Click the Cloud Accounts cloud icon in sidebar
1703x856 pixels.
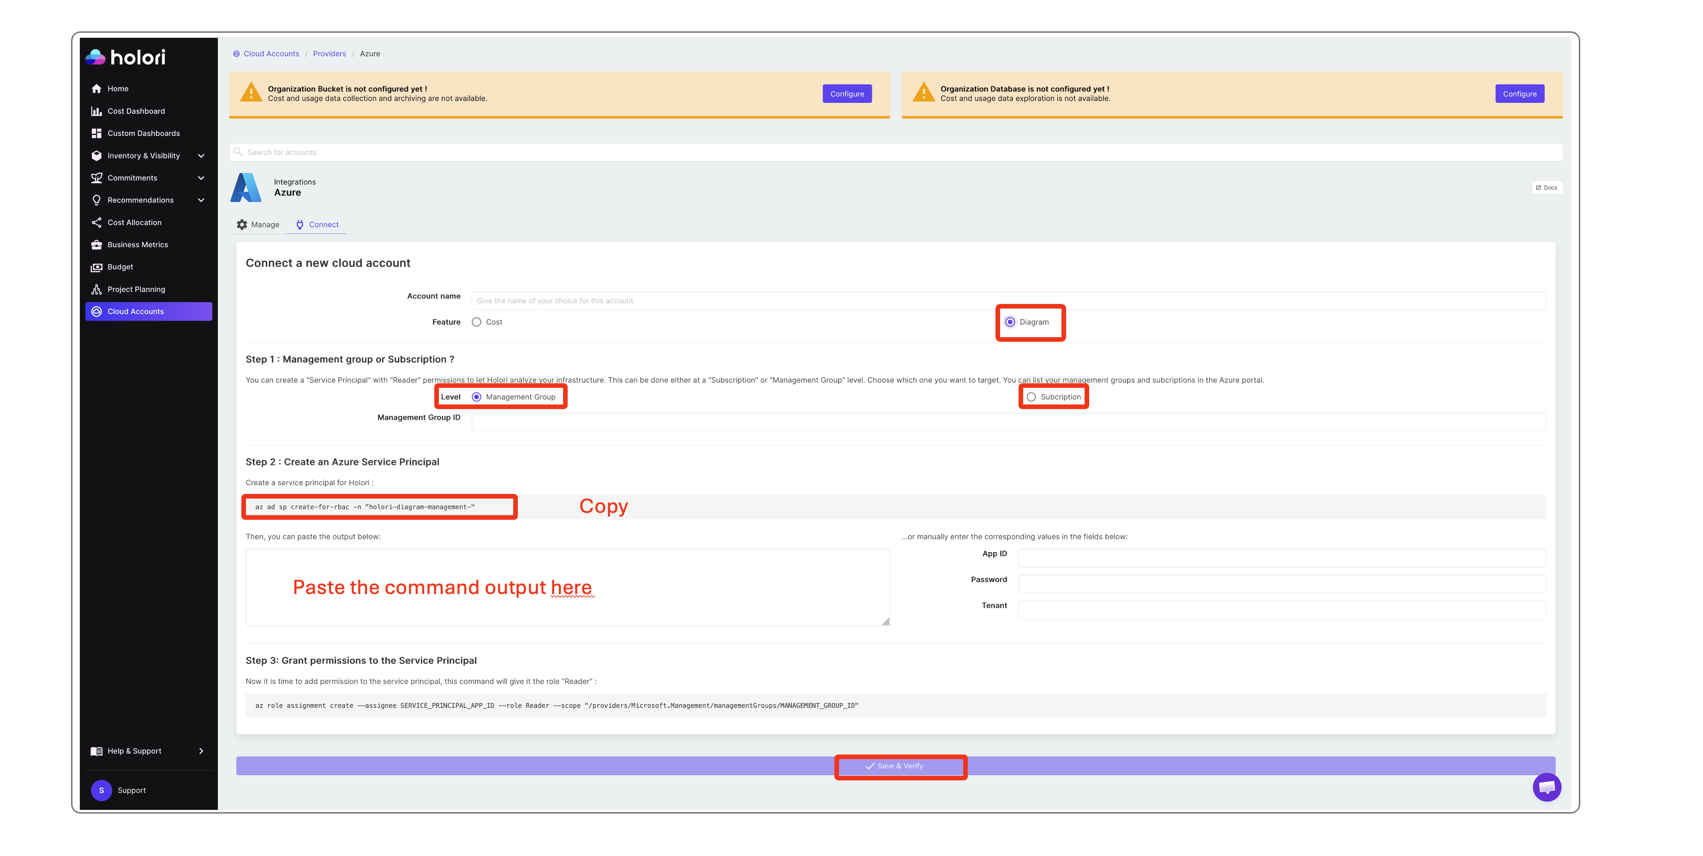[96, 312]
